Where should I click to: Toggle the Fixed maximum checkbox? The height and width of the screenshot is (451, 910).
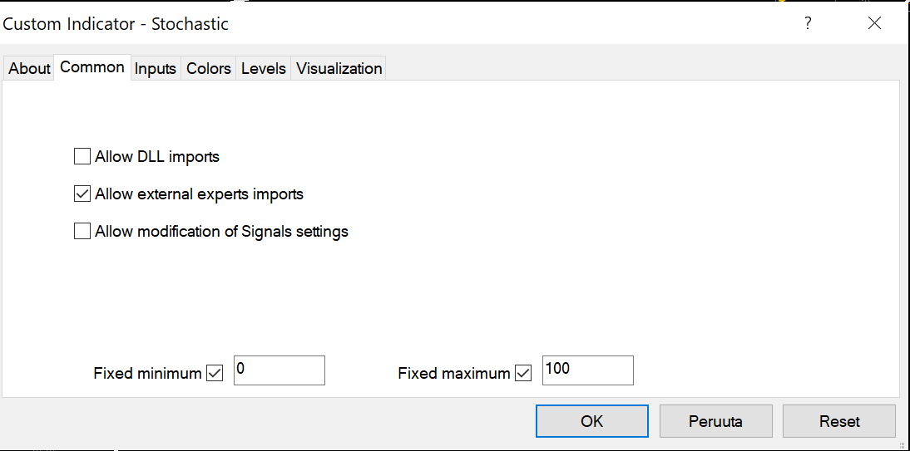click(x=523, y=373)
